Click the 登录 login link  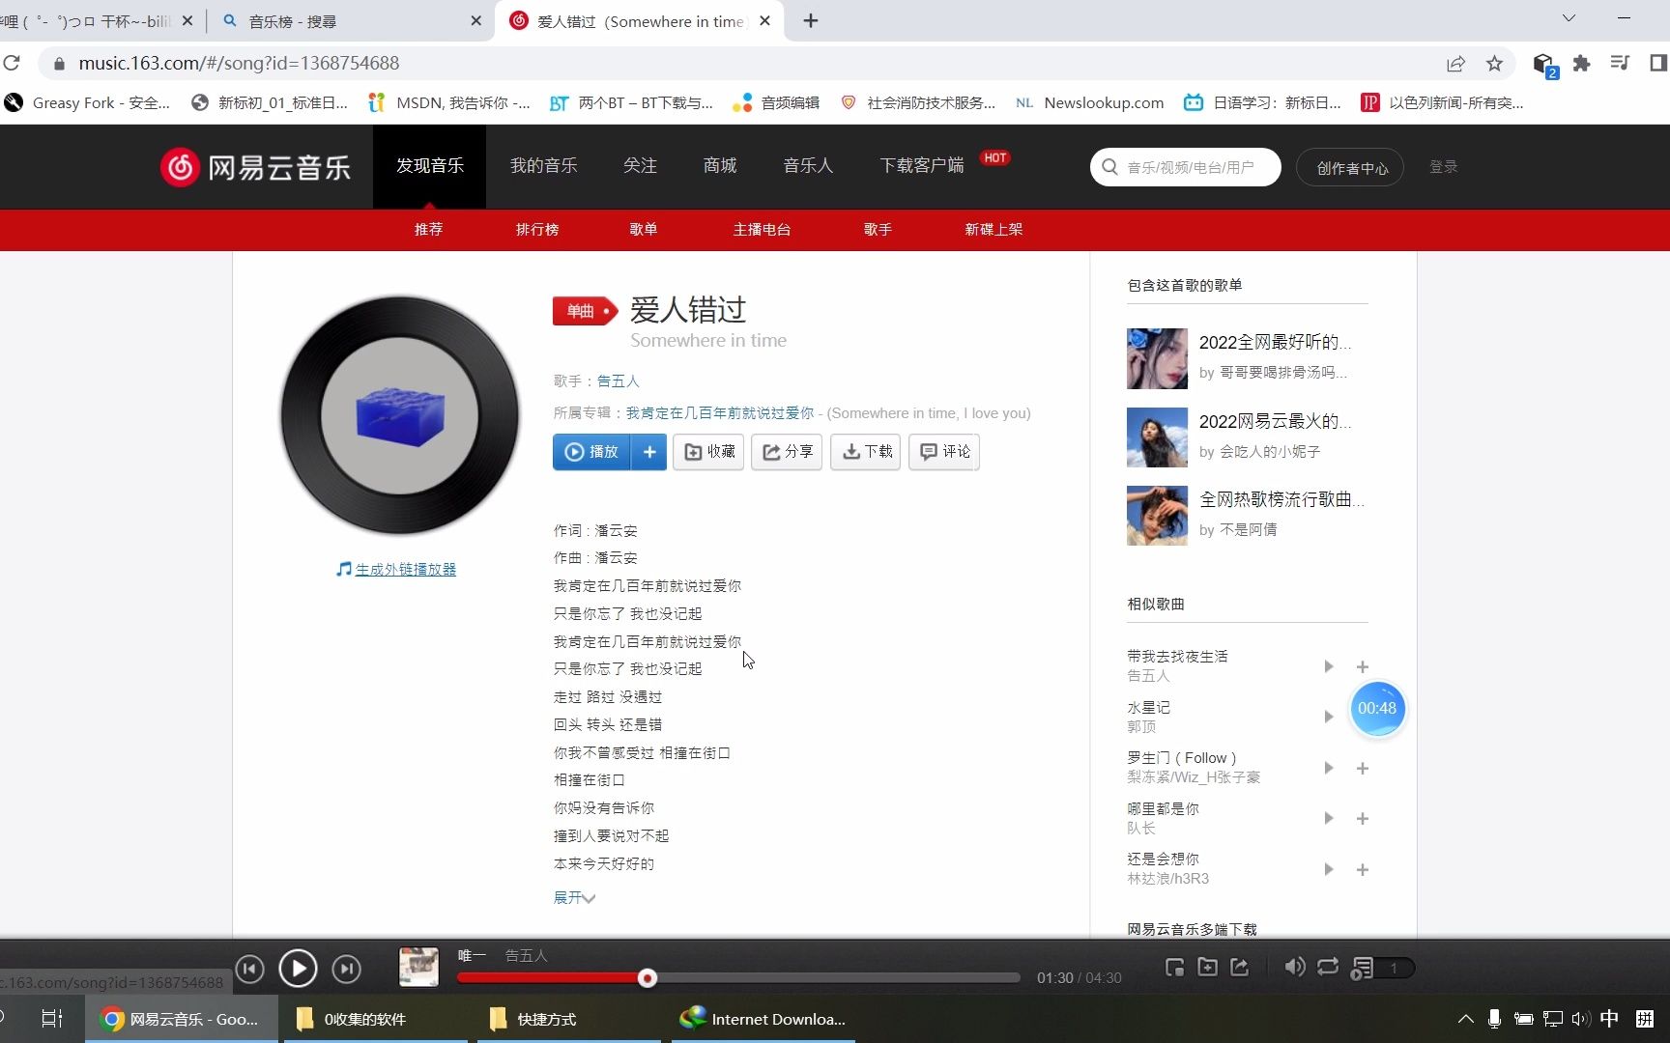point(1443,166)
